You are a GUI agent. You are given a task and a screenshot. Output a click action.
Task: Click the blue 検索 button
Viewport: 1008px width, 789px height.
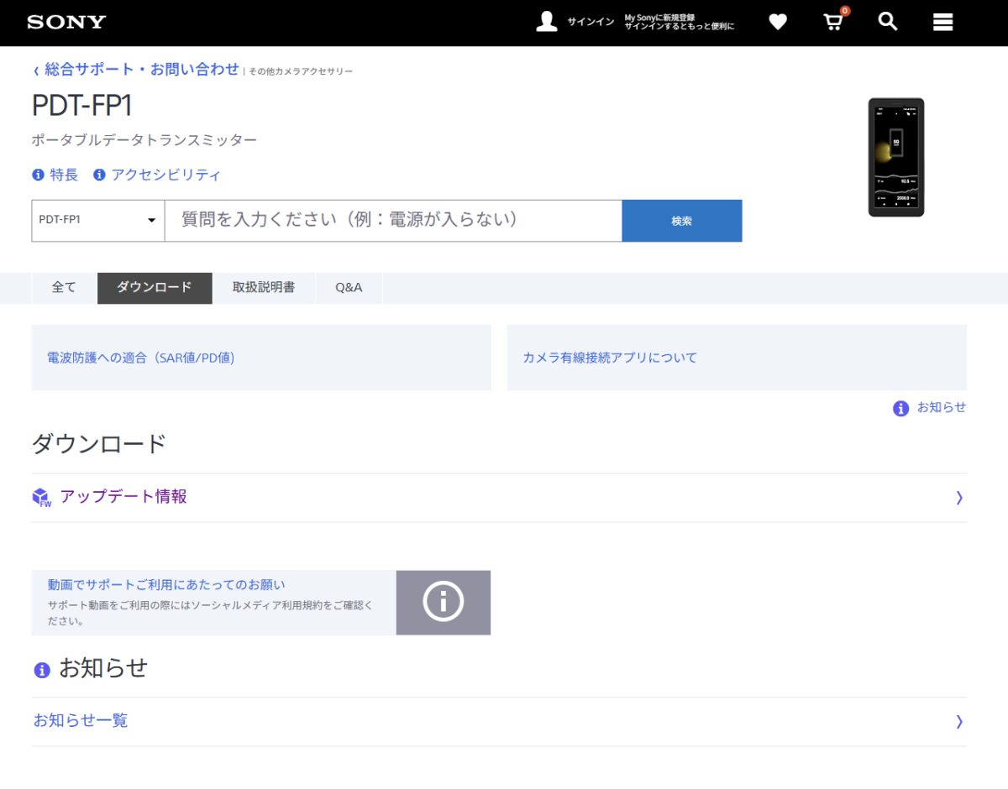[682, 221]
